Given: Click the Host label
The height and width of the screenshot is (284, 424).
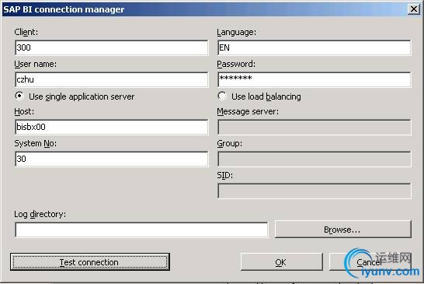Looking at the screenshot, I should click(x=24, y=111).
